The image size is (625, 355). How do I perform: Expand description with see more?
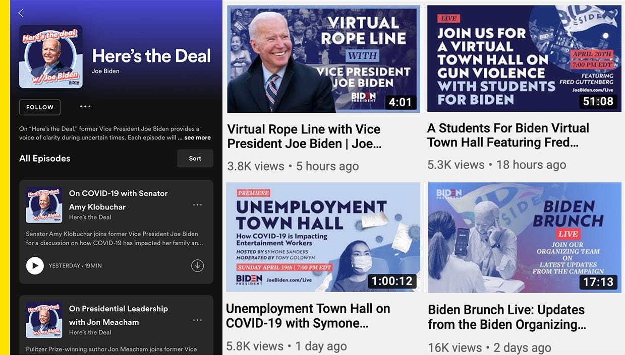pos(197,137)
